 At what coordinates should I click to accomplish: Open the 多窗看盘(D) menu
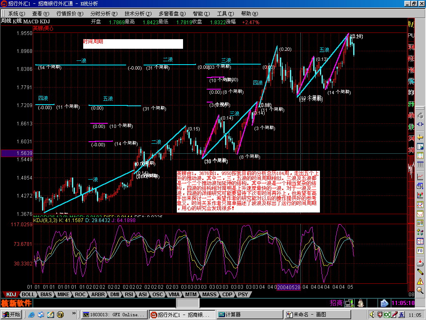pyautogui.click(x=172, y=14)
